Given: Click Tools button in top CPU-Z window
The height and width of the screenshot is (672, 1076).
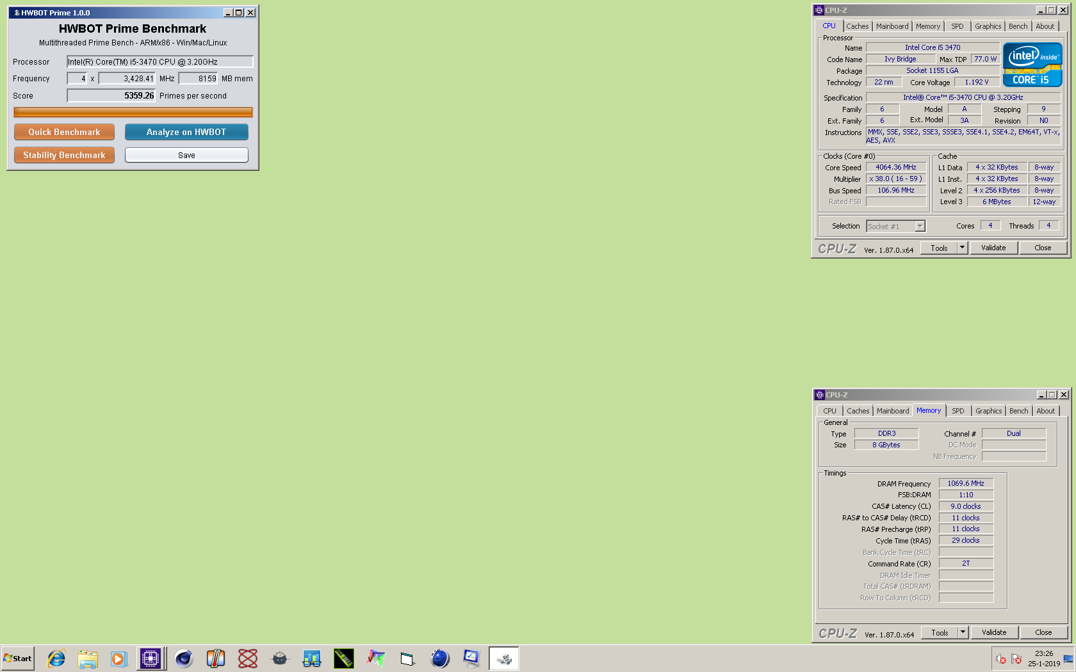Looking at the screenshot, I should click(939, 248).
